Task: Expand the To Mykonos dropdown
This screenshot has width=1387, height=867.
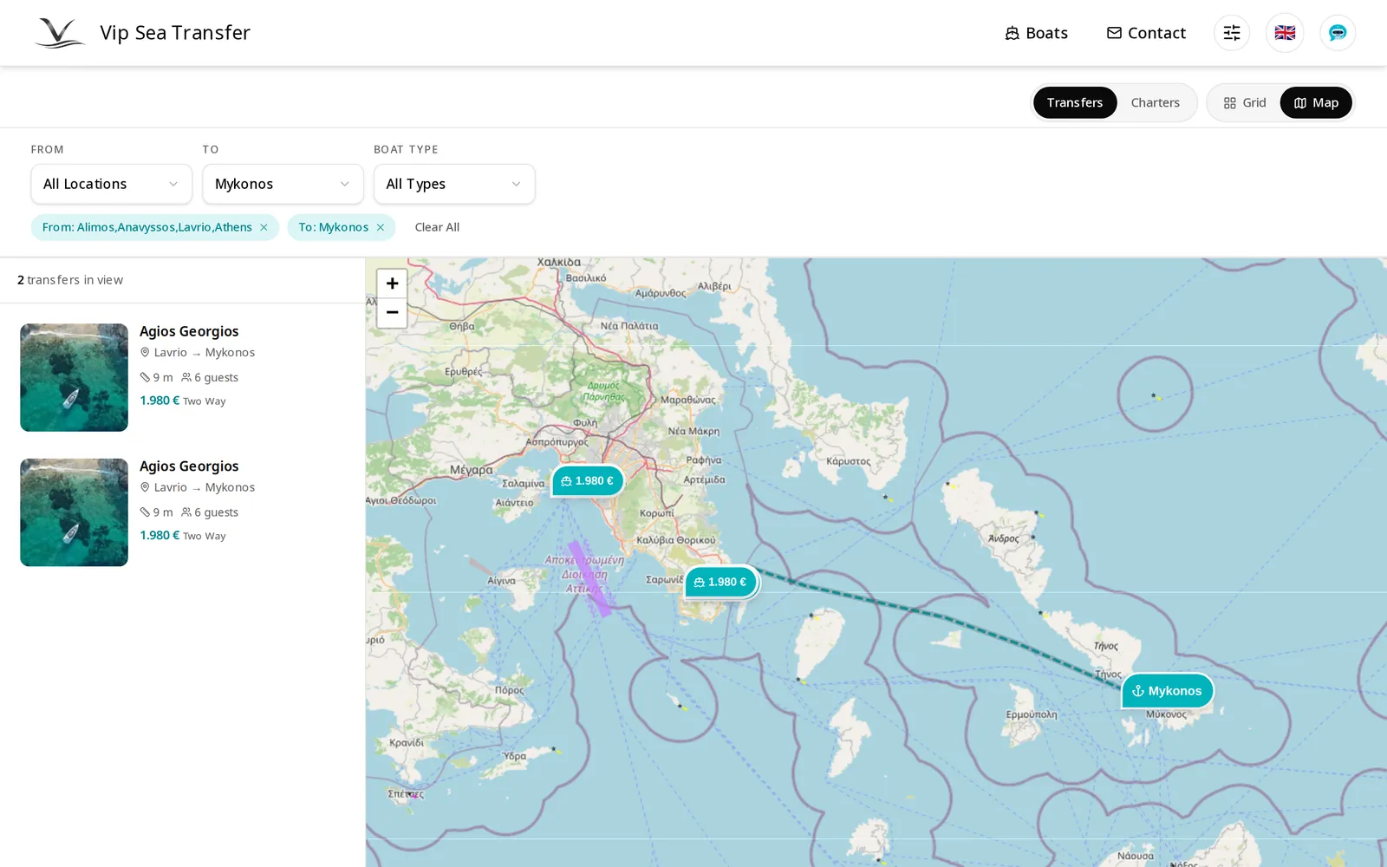Action: (283, 184)
